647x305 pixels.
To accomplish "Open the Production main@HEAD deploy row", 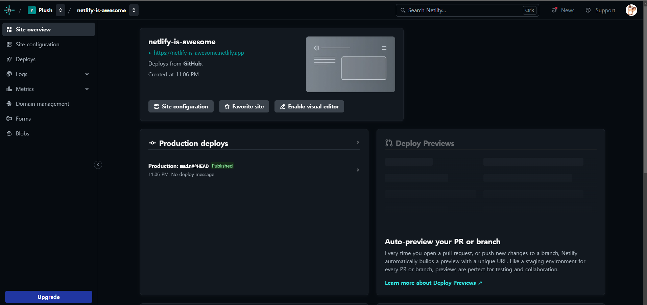I will coord(254,170).
